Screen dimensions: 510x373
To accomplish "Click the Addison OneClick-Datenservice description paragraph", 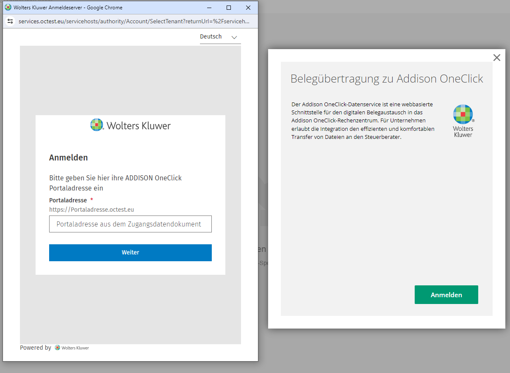I will point(363,121).
